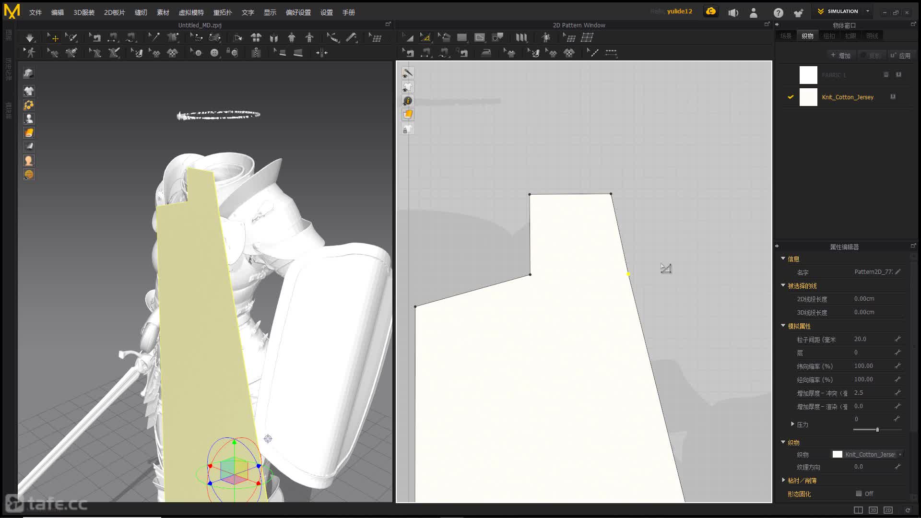This screenshot has height=518, width=921.
Task: Select the Select/Move tool in 3D toolbar
Action: (x=53, y=37)
